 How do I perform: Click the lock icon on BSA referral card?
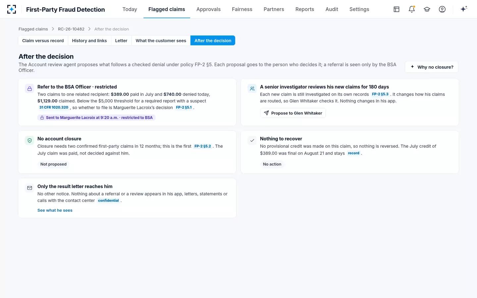(x=30, y=89)
